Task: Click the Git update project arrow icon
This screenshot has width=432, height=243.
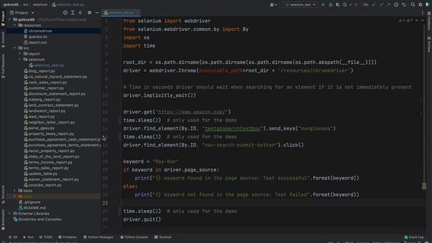Action: point(374,5)
